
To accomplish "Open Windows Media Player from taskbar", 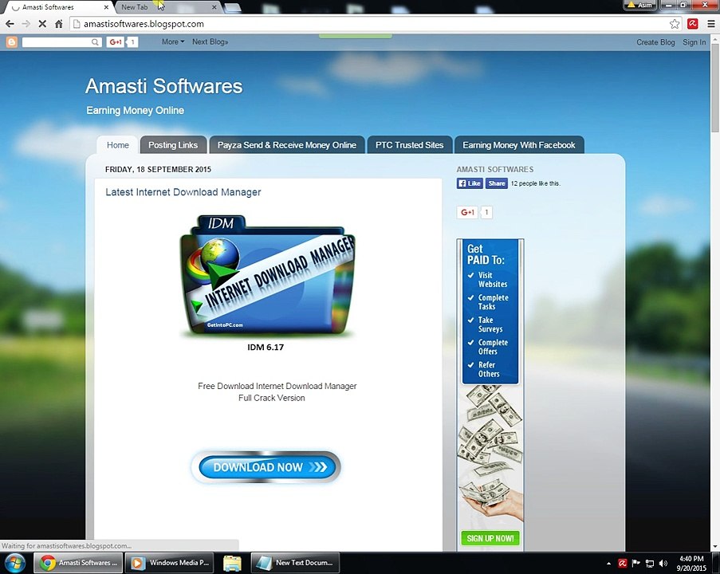I will [x=170, y=563].
